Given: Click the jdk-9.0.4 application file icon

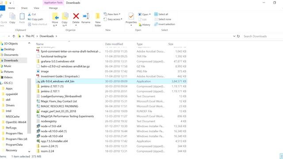Looking at the screenshot, I should pos(38,81).
